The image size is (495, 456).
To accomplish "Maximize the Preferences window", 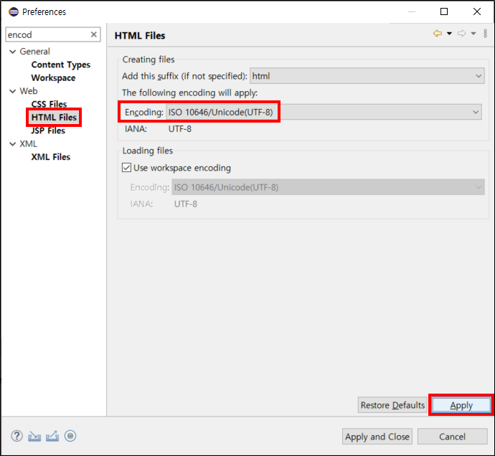I will [444, 11].
